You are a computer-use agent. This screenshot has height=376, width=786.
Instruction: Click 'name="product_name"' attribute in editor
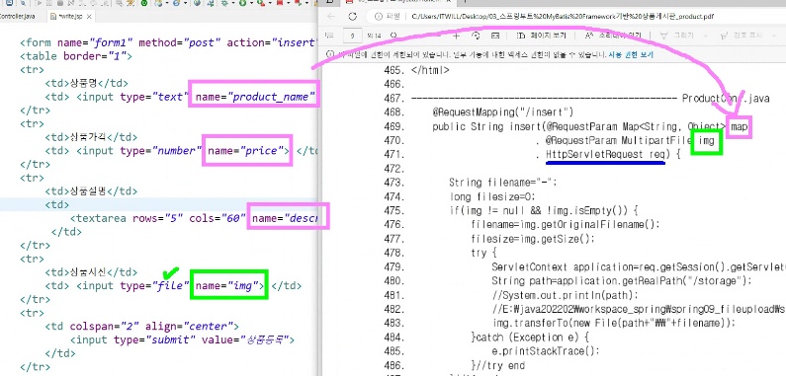pos(256,97)
